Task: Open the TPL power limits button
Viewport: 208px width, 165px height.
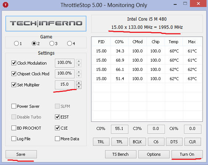Action: pos(119,142)
